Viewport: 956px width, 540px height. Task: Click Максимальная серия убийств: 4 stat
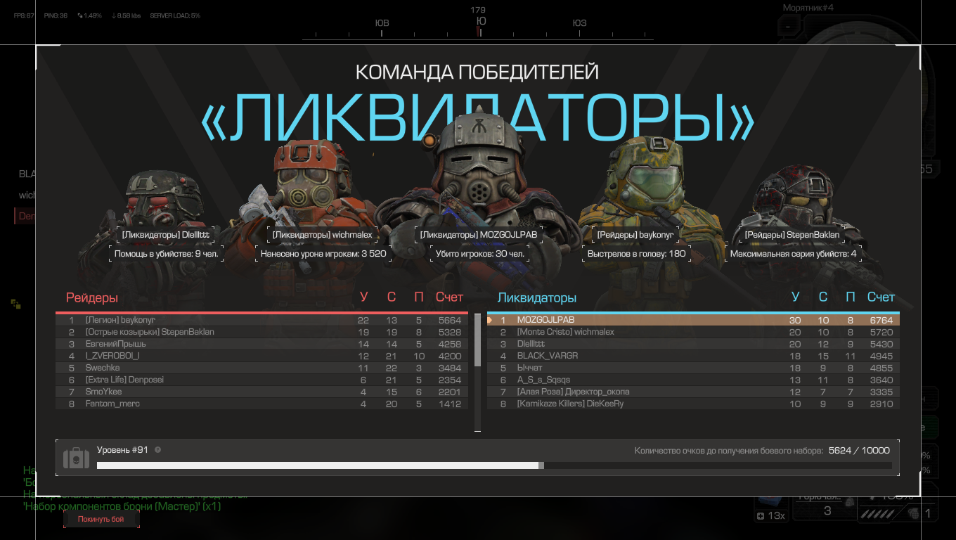point(793,254)
